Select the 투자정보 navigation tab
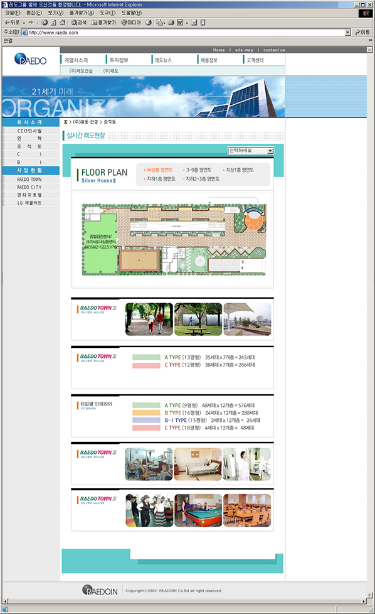This screenshot has width=375, height=614. 119,60
